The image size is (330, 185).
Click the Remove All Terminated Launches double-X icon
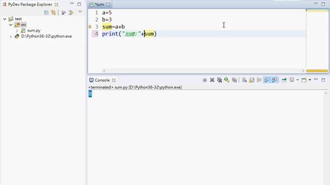click(220, 80)
